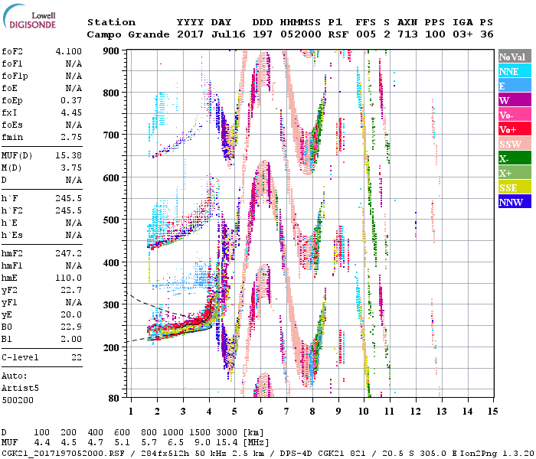Click the SSW pink legend swatch
536x459 pixels.
(514, 144)
